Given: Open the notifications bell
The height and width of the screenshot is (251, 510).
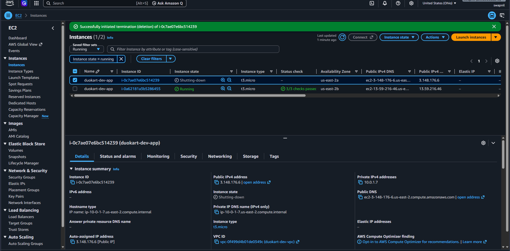Looking at the screenshot, I should pos(385,3).
